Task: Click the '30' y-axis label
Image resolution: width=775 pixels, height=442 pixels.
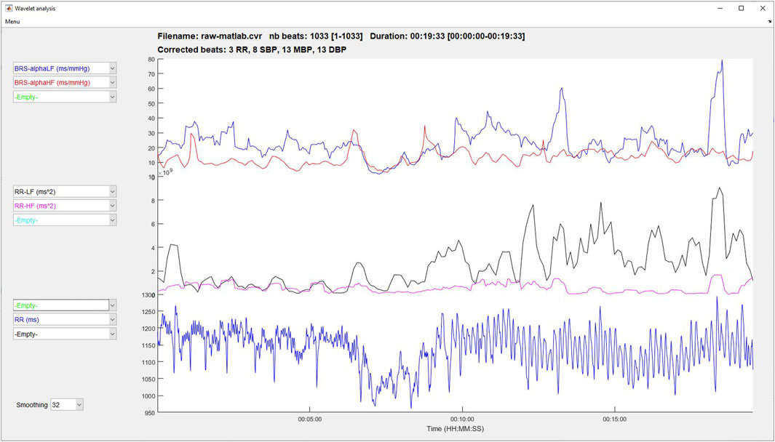Action: tap(152, 133)
